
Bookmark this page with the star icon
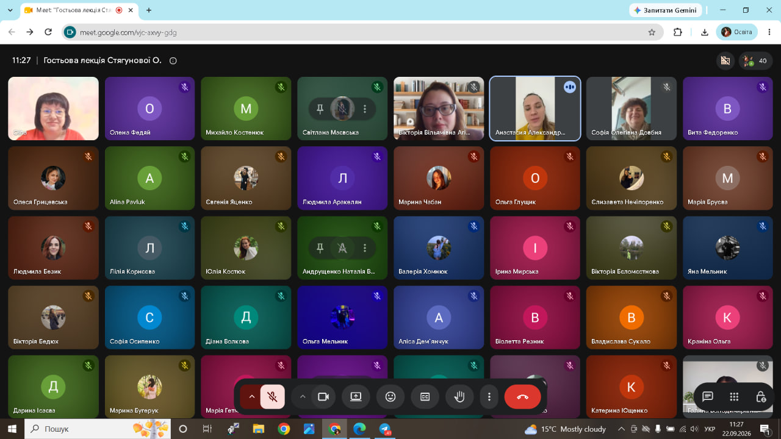point(652,32)
